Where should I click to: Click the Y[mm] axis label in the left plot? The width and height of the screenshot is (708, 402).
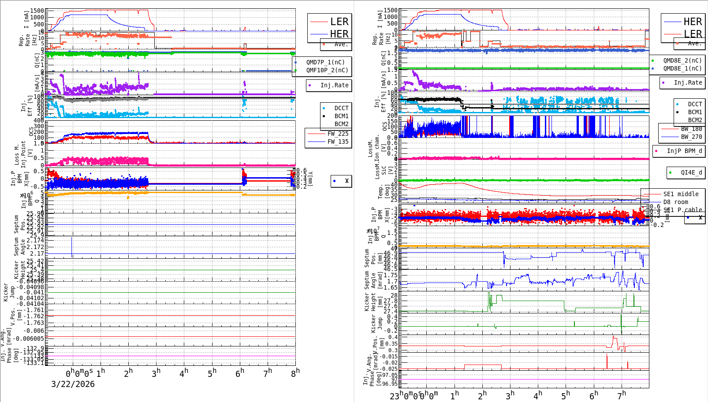point(310,179)
